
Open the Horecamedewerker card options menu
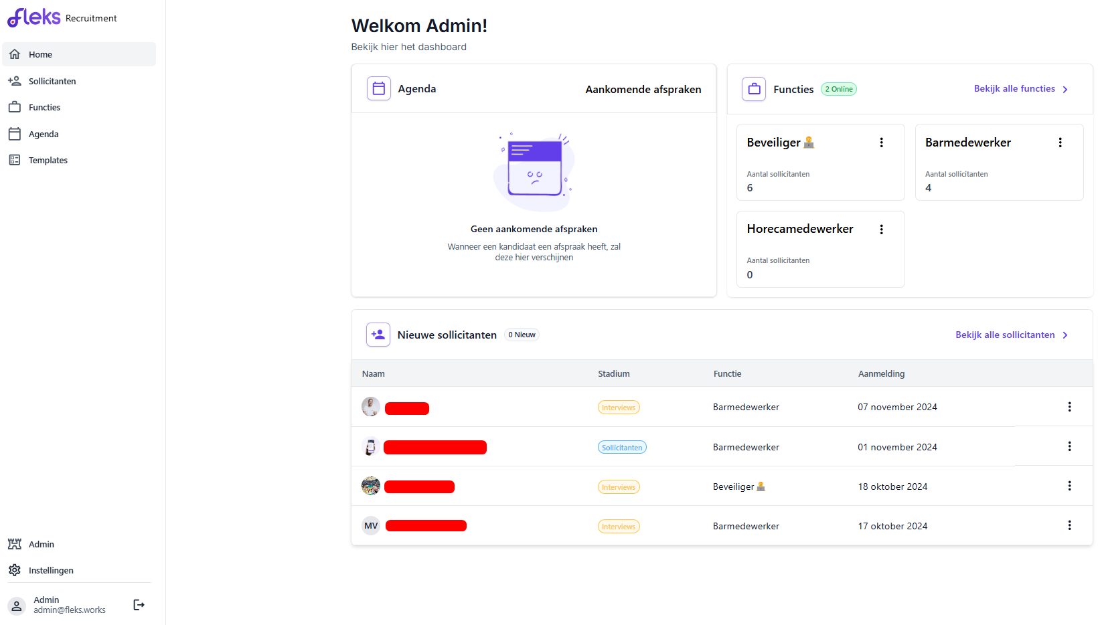pos(881,228)
